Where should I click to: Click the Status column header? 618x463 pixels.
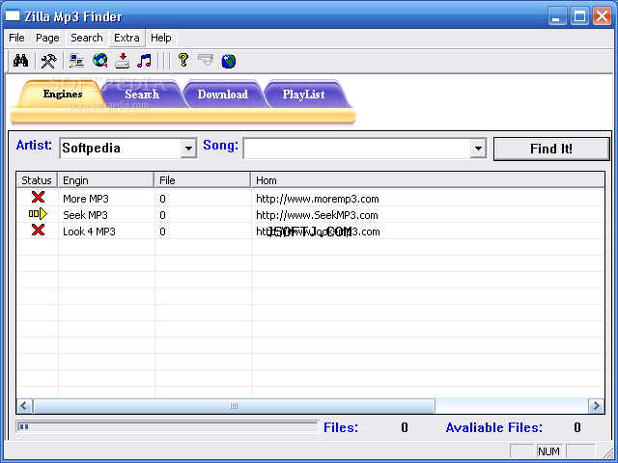point(37,180)
